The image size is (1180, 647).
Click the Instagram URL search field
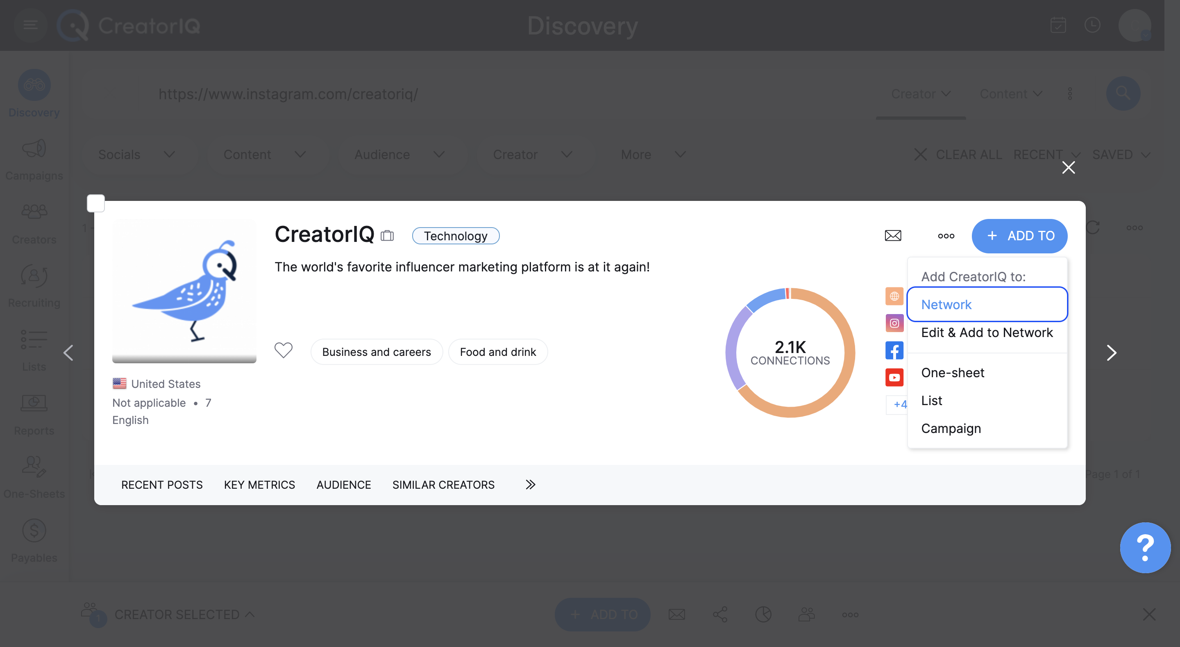[288, 94]
